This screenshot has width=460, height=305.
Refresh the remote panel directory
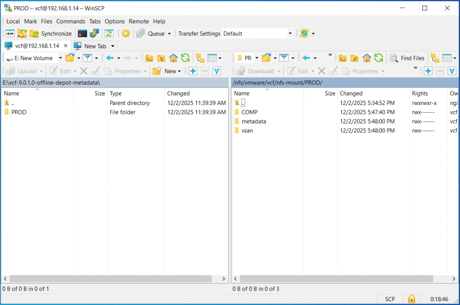click(x=379, y=58)
